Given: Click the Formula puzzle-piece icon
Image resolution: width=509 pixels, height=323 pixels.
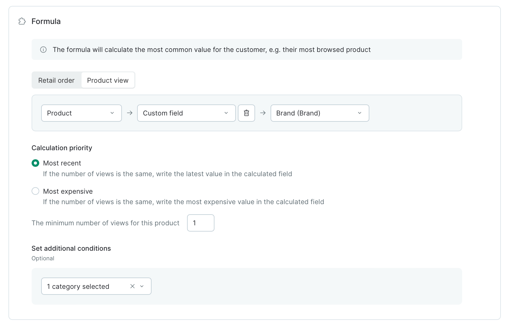Looking at the screenshot, I should pos(22,21).
